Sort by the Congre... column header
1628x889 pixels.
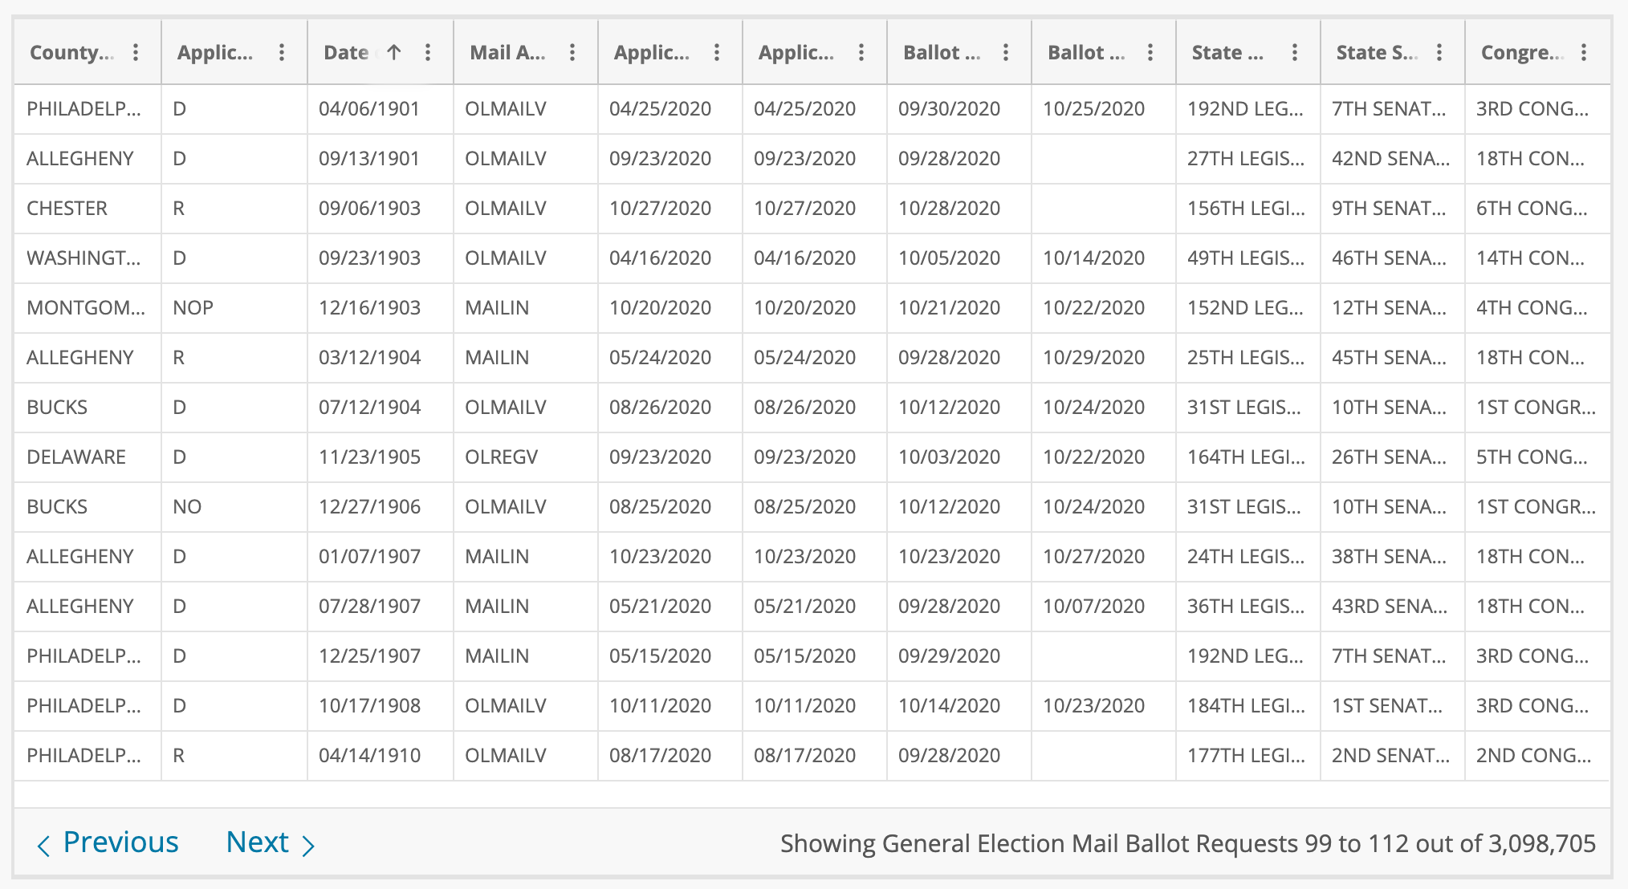point(1521,53)
